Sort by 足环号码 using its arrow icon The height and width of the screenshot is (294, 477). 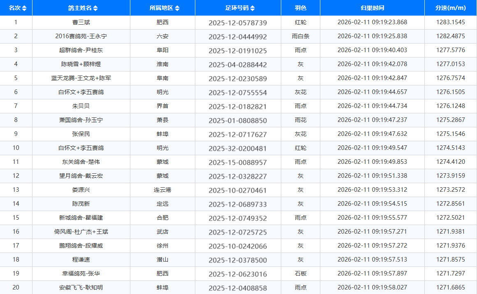[252, 8]
